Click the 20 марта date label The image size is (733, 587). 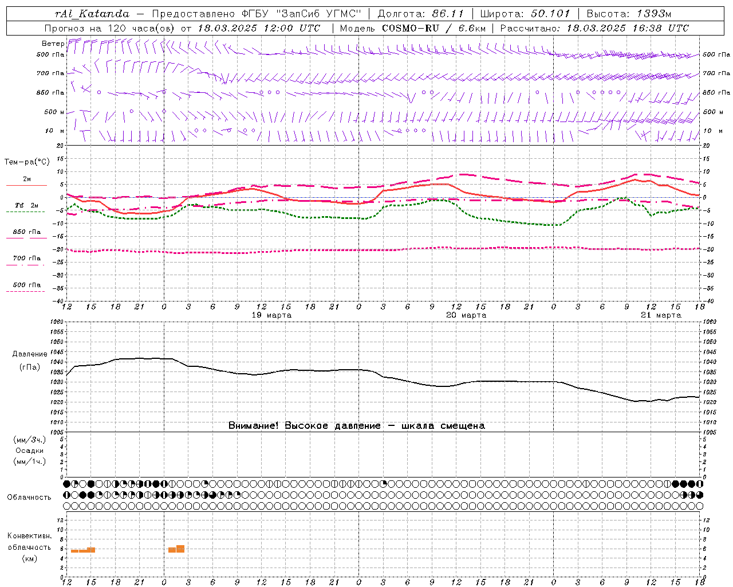coord(466,315)
